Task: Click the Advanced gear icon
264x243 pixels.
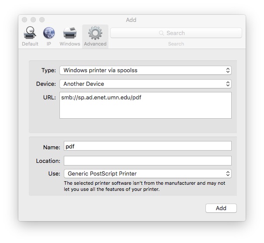Action: [x=95, y=34]
